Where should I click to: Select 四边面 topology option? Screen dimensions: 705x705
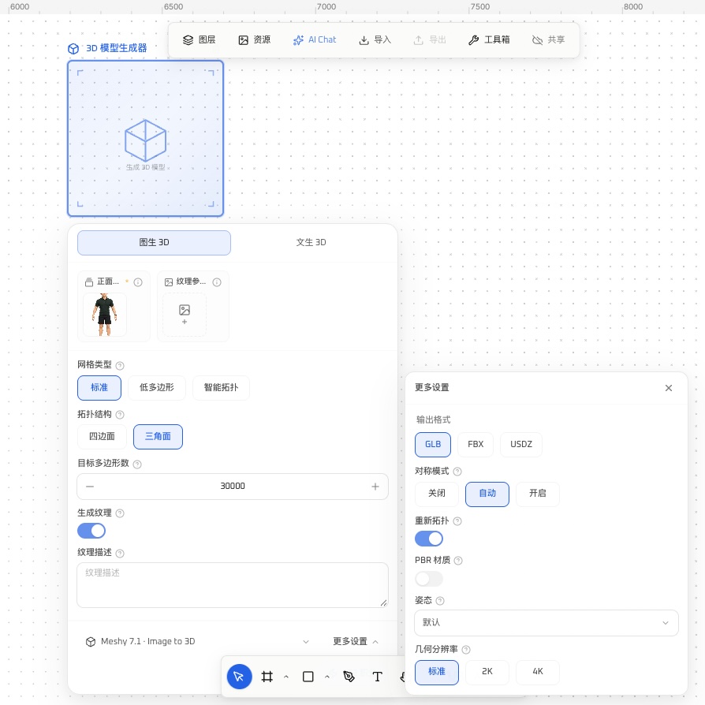point(102,437)
